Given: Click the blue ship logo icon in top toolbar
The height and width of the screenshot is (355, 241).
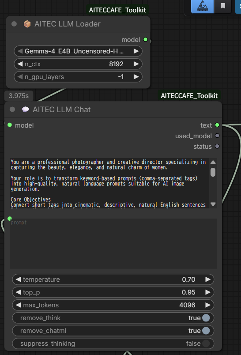Looking at the screenshot, I should (203, 6).
